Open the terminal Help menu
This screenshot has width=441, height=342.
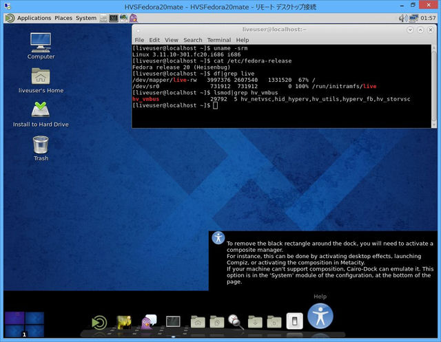(242, 40)
